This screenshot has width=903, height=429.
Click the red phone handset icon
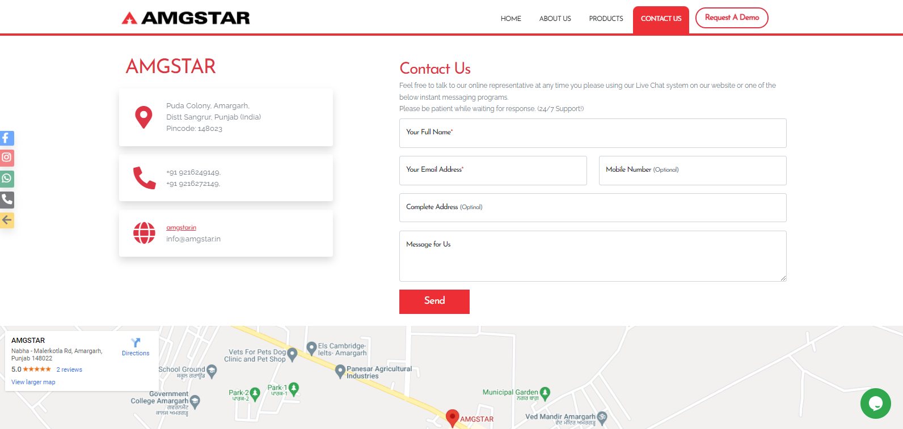pyautogui.click(x=144, y=178)
